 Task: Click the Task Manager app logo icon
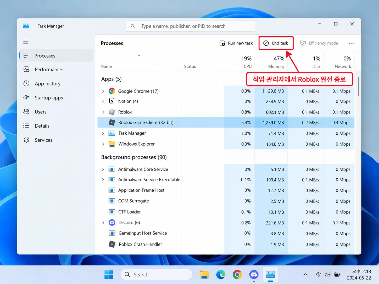click(x=26, y=26)
